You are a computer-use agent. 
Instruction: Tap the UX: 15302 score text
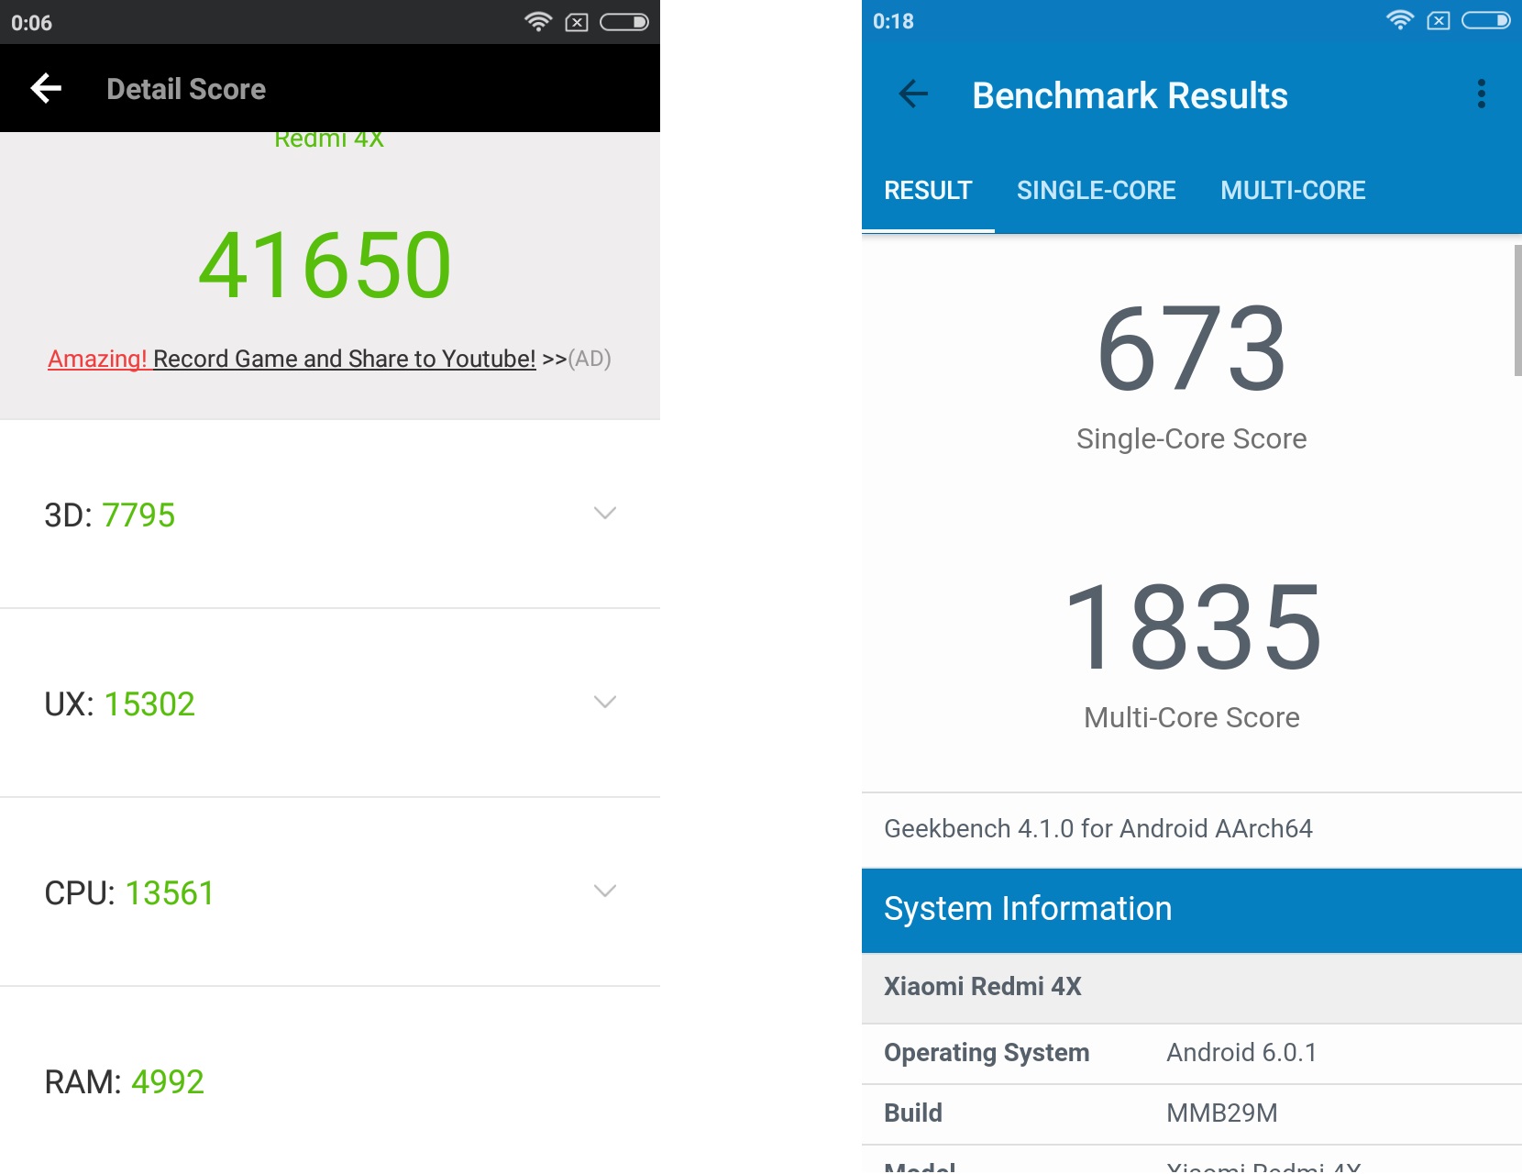click(119, 704)
